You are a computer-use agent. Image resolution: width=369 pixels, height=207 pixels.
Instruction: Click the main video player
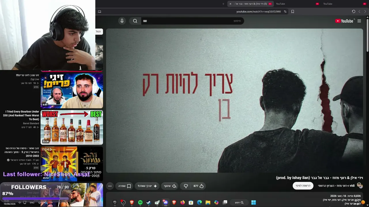pos(234,101)
